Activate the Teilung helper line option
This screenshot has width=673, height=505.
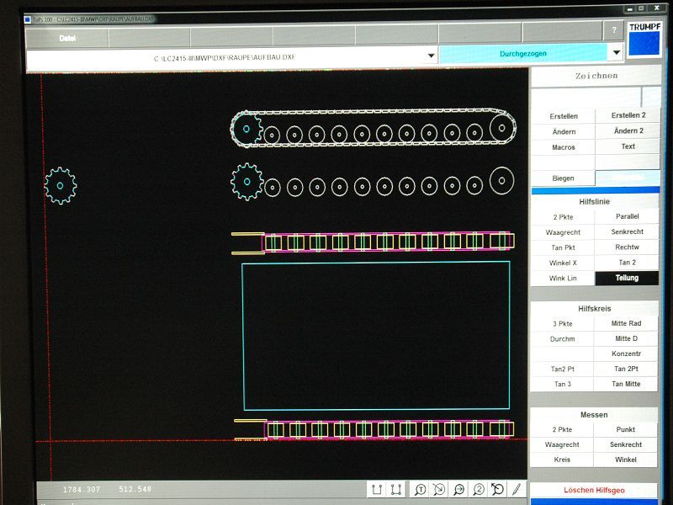627,278
